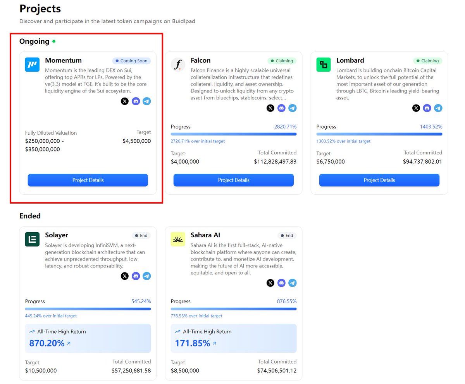The image size is (465, 384).
Task: Open Falcon Project Details button
Action: coord(234,180)
